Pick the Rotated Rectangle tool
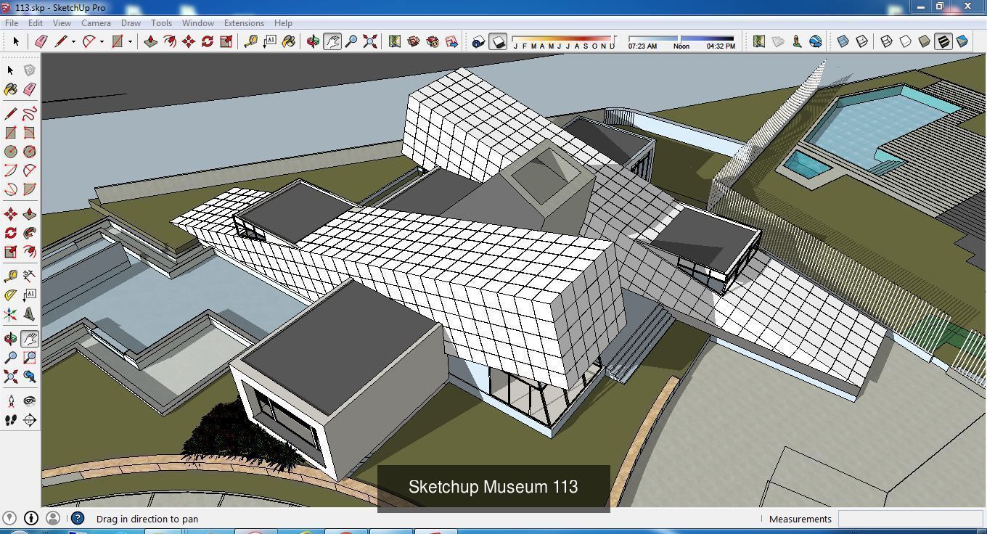The image size is (987, 534). tap(30, 133)
